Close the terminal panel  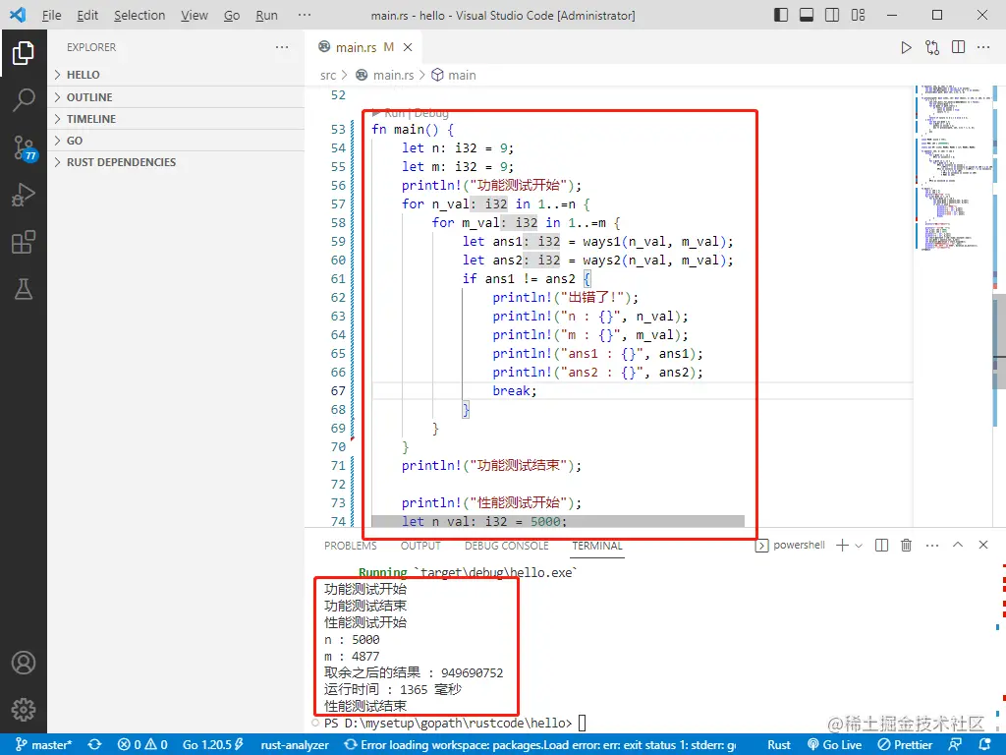tap(983, 545)
